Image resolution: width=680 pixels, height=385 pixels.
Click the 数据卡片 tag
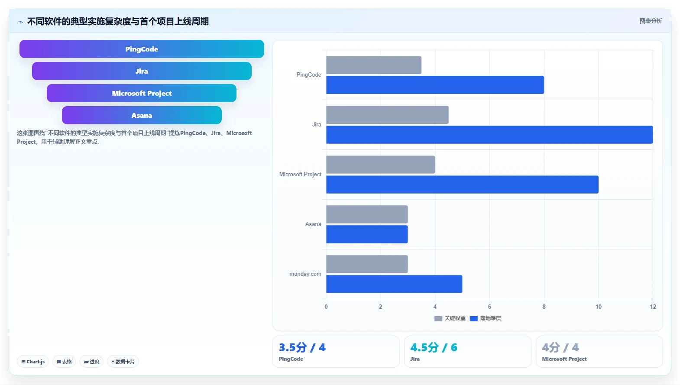pos(123,362)
